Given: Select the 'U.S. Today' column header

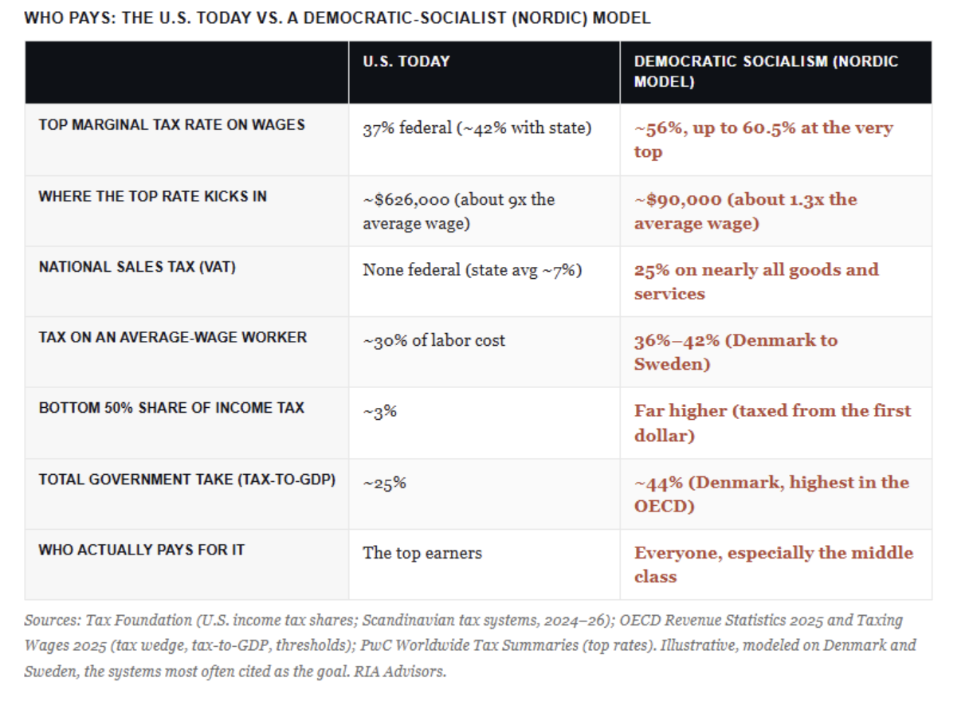Looking at the screenshot, I should point(406,61).
